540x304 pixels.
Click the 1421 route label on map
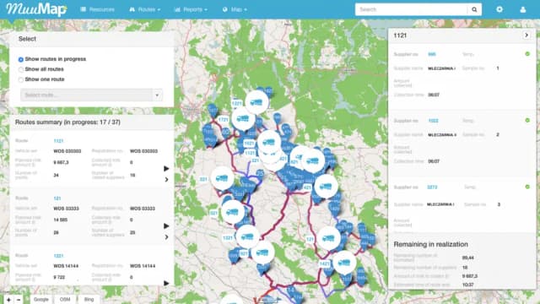(x=324, y=264)
